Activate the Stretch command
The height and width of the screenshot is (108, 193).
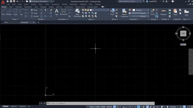point(35,16)
